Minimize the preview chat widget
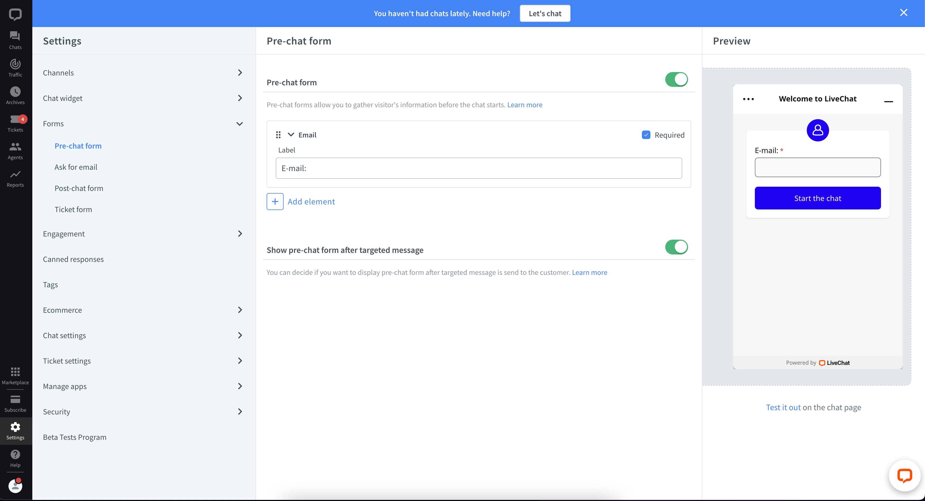 click(x=888, y=101)
